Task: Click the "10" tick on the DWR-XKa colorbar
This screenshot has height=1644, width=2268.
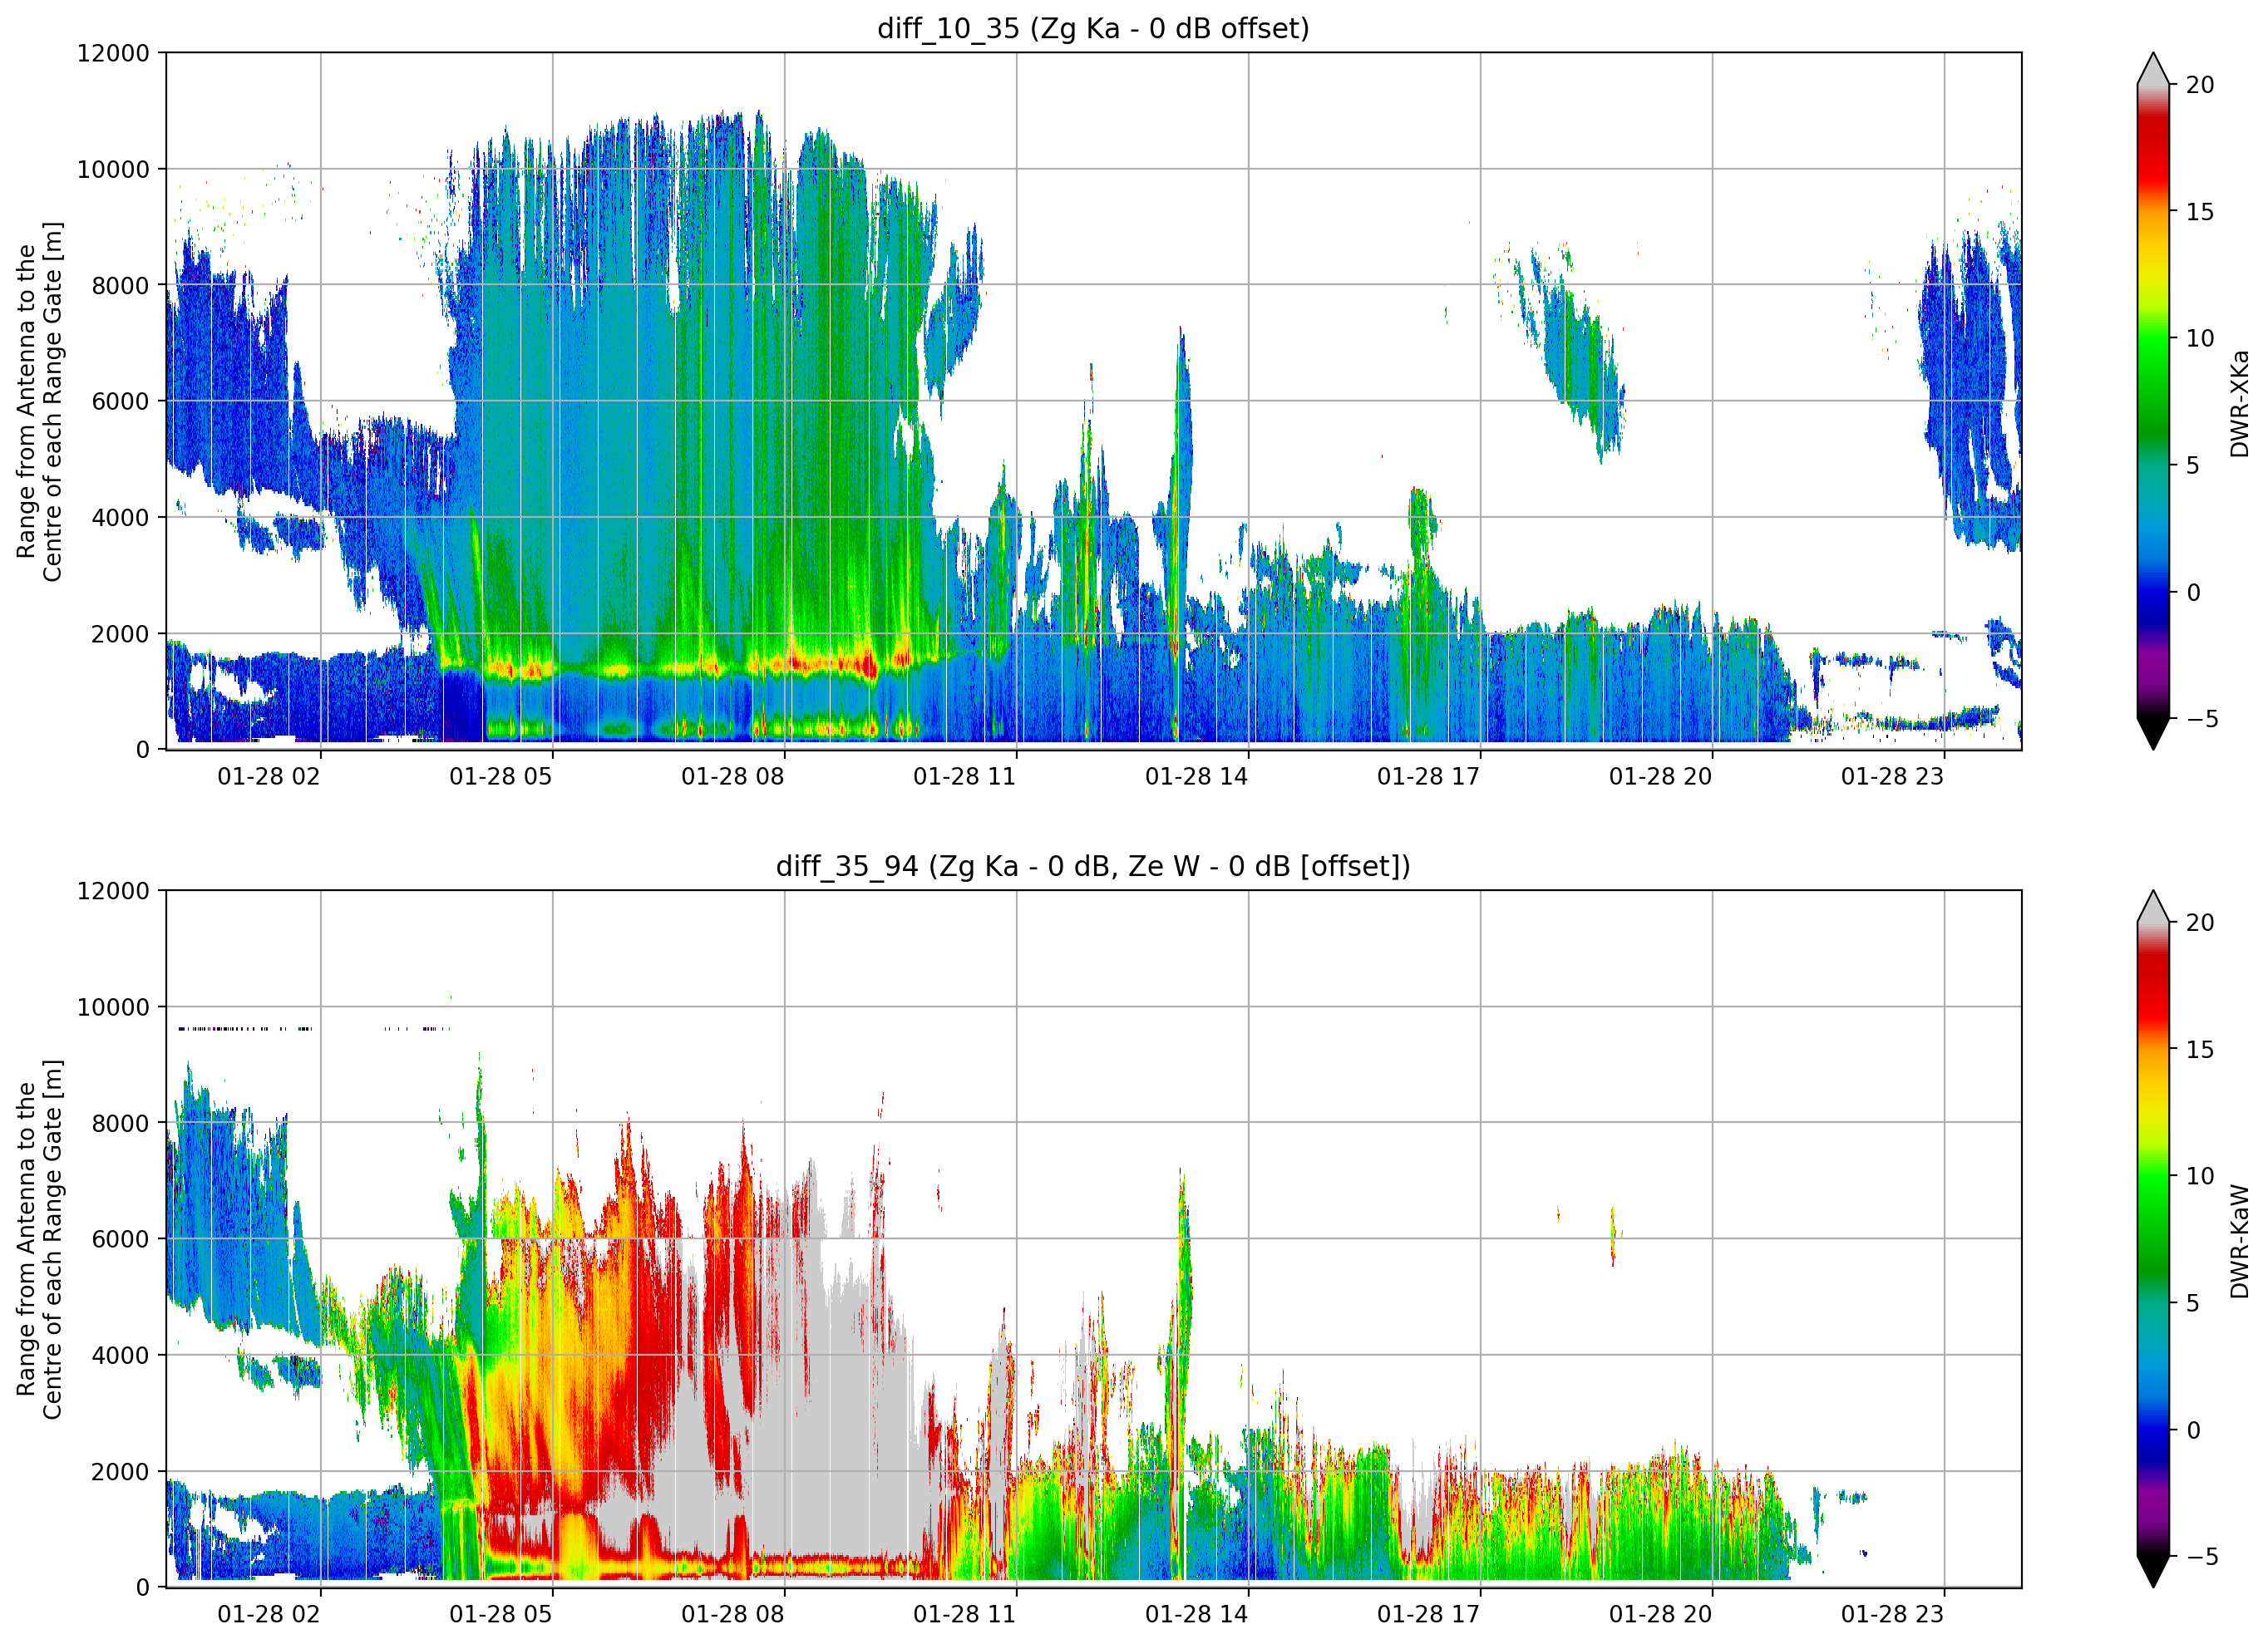Action: pos(2200,339)
